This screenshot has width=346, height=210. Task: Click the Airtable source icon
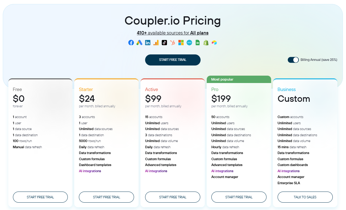[214, 43]
